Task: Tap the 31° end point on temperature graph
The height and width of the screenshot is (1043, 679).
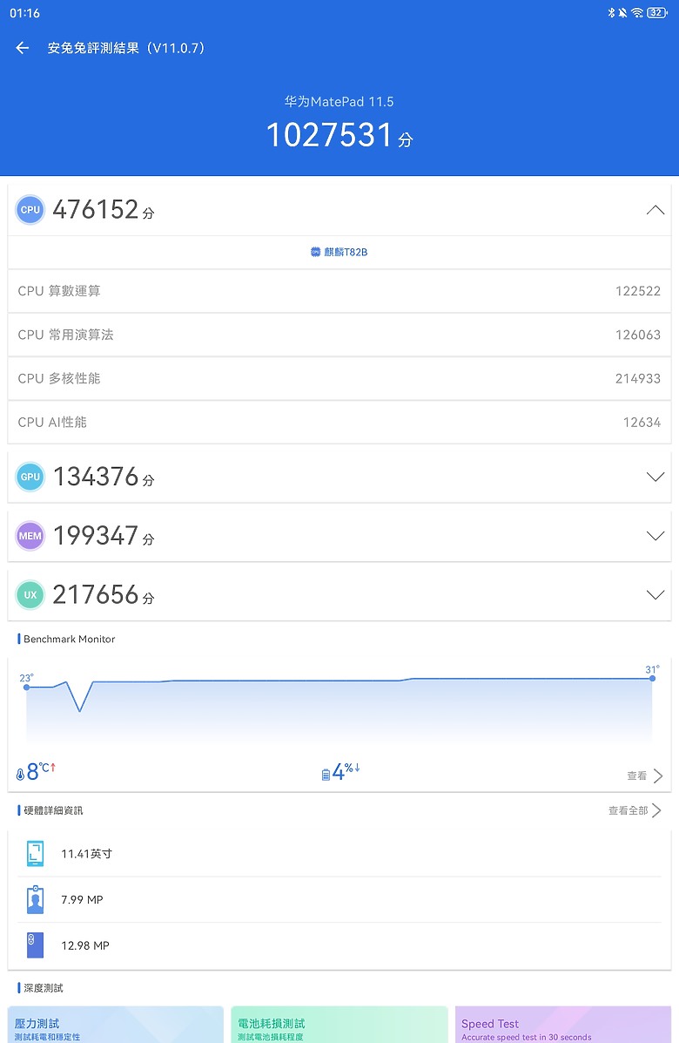Action: 652,678
